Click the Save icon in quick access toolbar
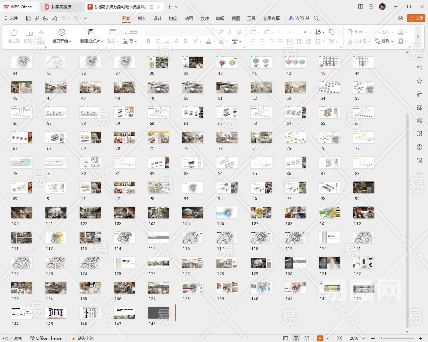Image resolution: width=428 pixels, height=342 pixels. tap(29, 18)
